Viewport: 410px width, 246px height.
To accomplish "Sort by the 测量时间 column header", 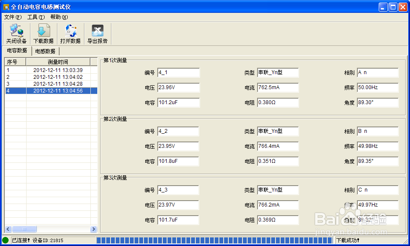I will click(x=58, y=62).
